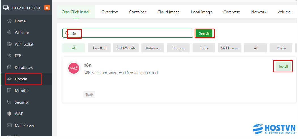Open WP Toolkit from sidebar
The image size is (298, 139).
(x=26, y=44)
